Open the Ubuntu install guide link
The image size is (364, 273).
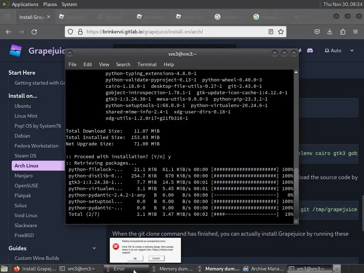coord(22,106)
